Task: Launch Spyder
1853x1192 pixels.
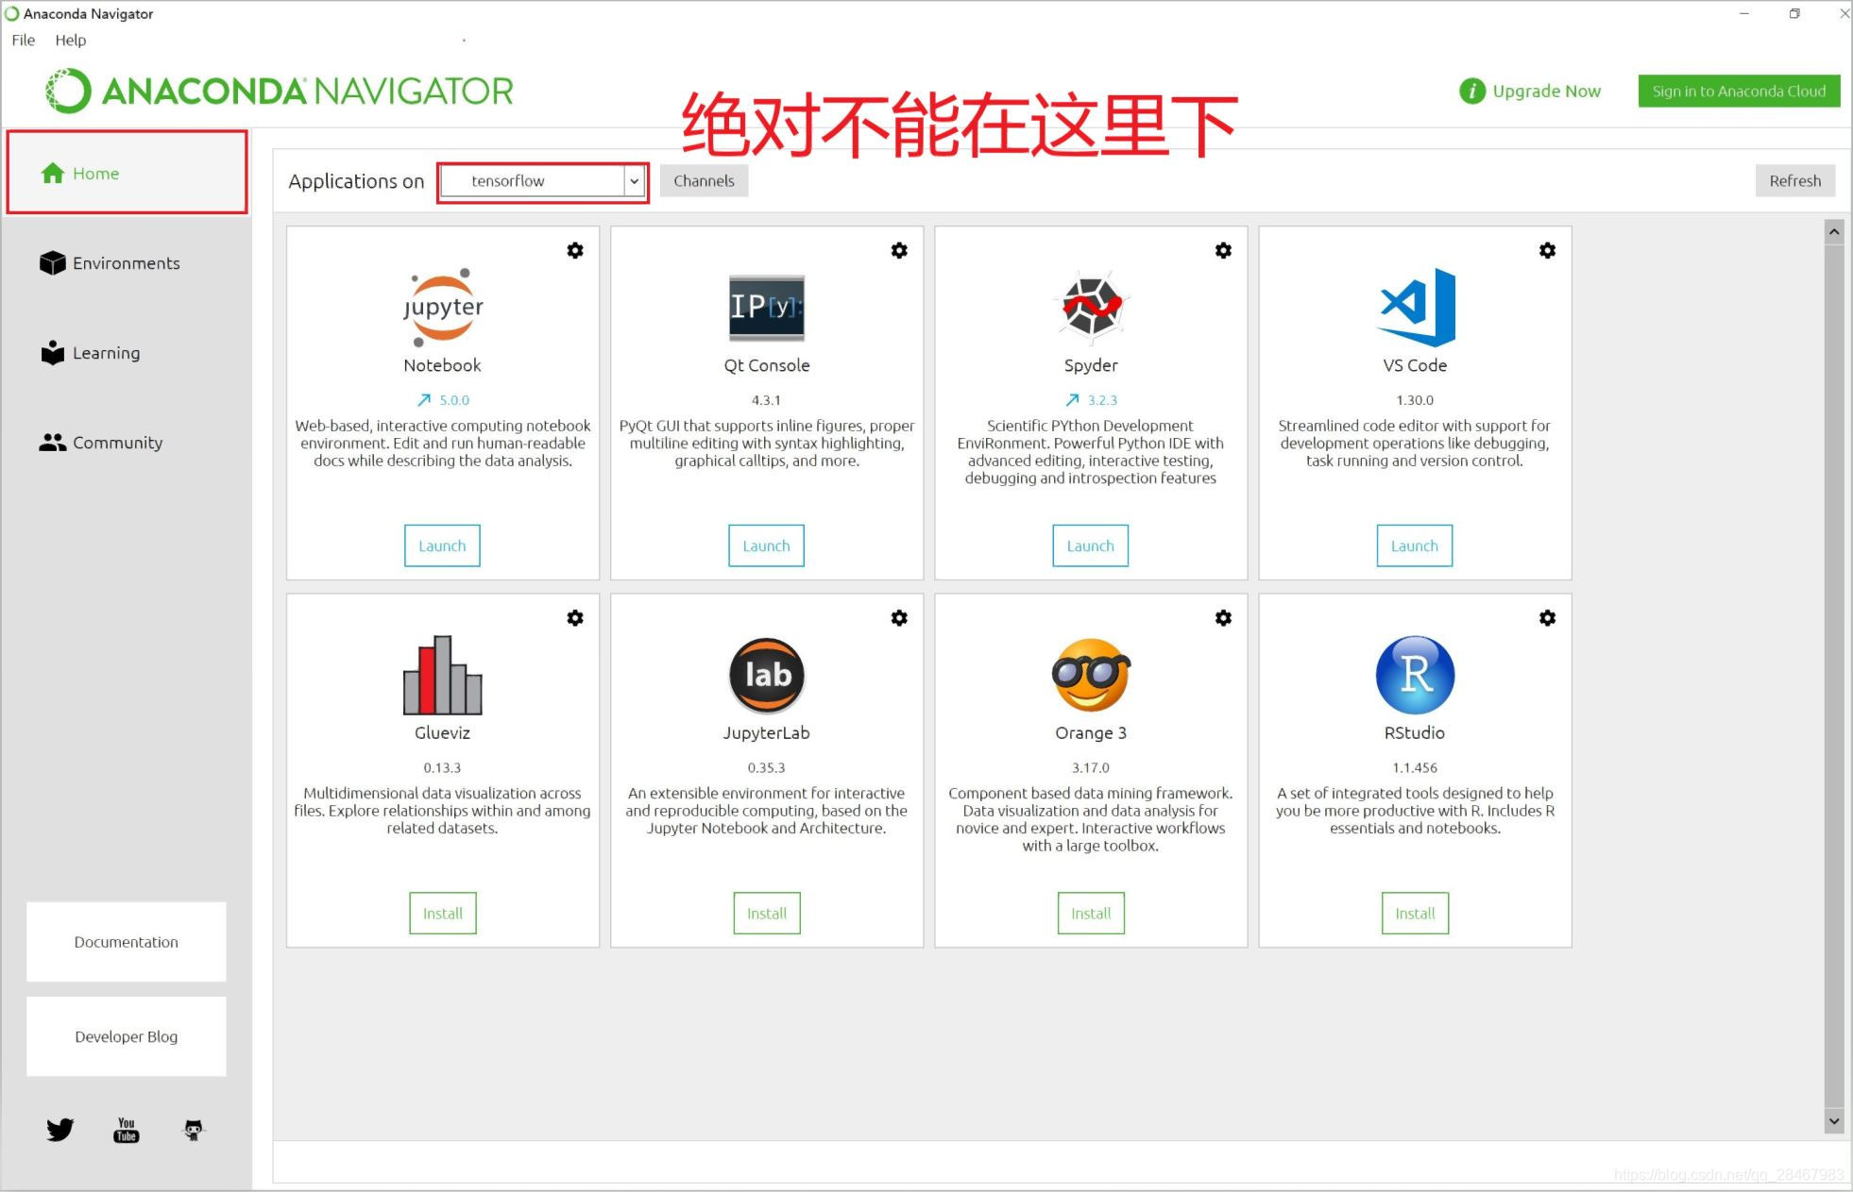Action: point(1091,546)
